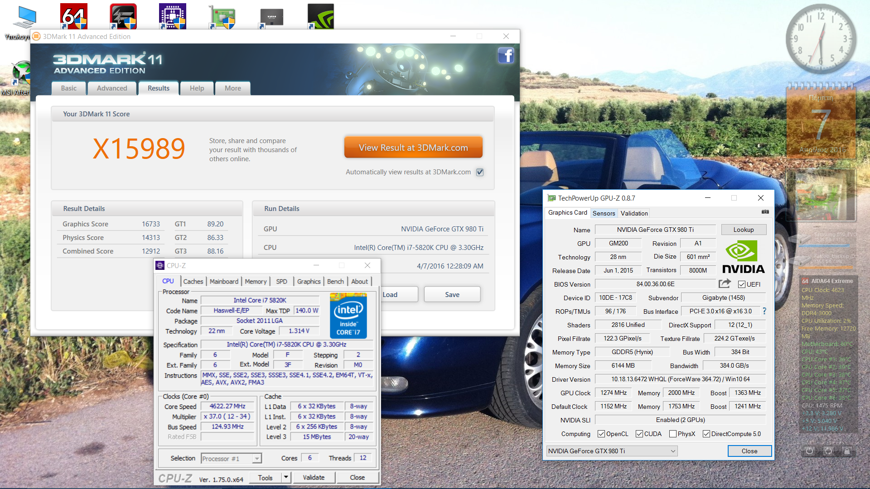Toggle the OpenCL checkbox
The height and width of the screenshot is (489, 870).
(x=601, y=434)
